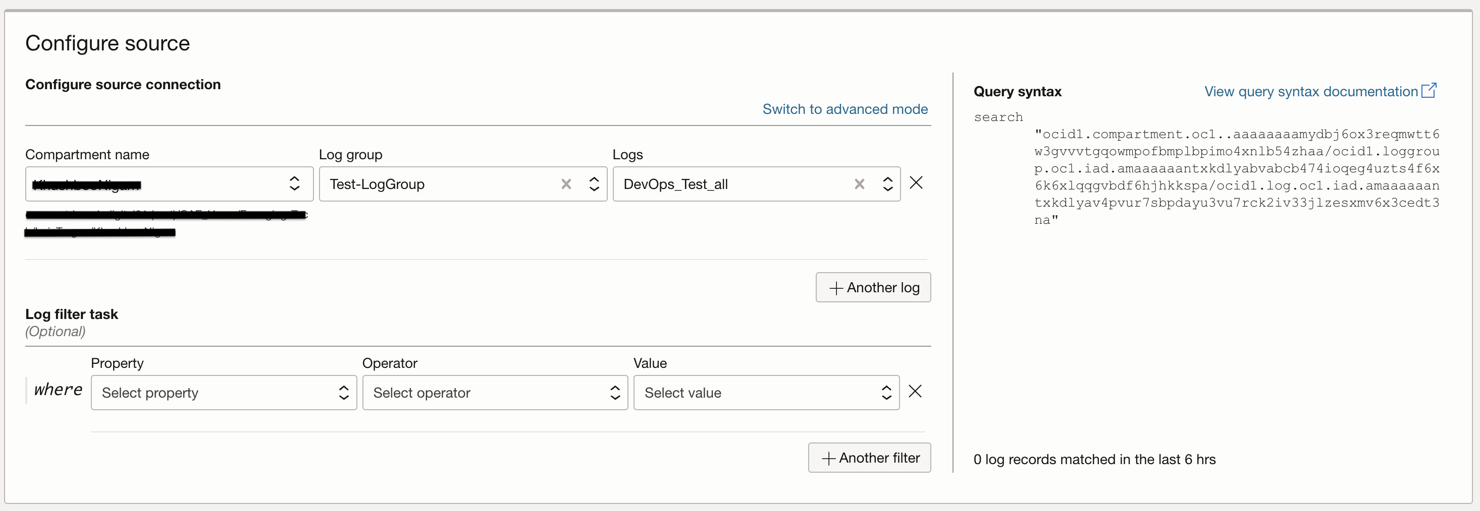Click the up-down arrows in Log group field
This screenshot has height=511, width=1480.
[594, 184]
